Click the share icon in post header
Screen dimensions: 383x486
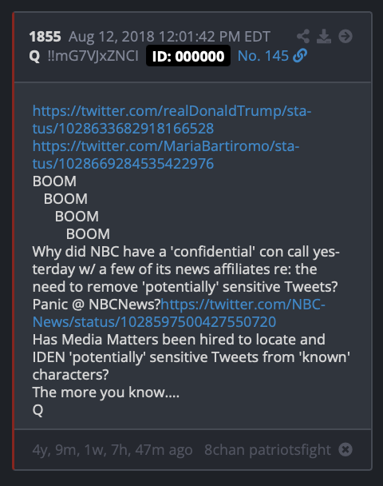click(x=303, y=37)
